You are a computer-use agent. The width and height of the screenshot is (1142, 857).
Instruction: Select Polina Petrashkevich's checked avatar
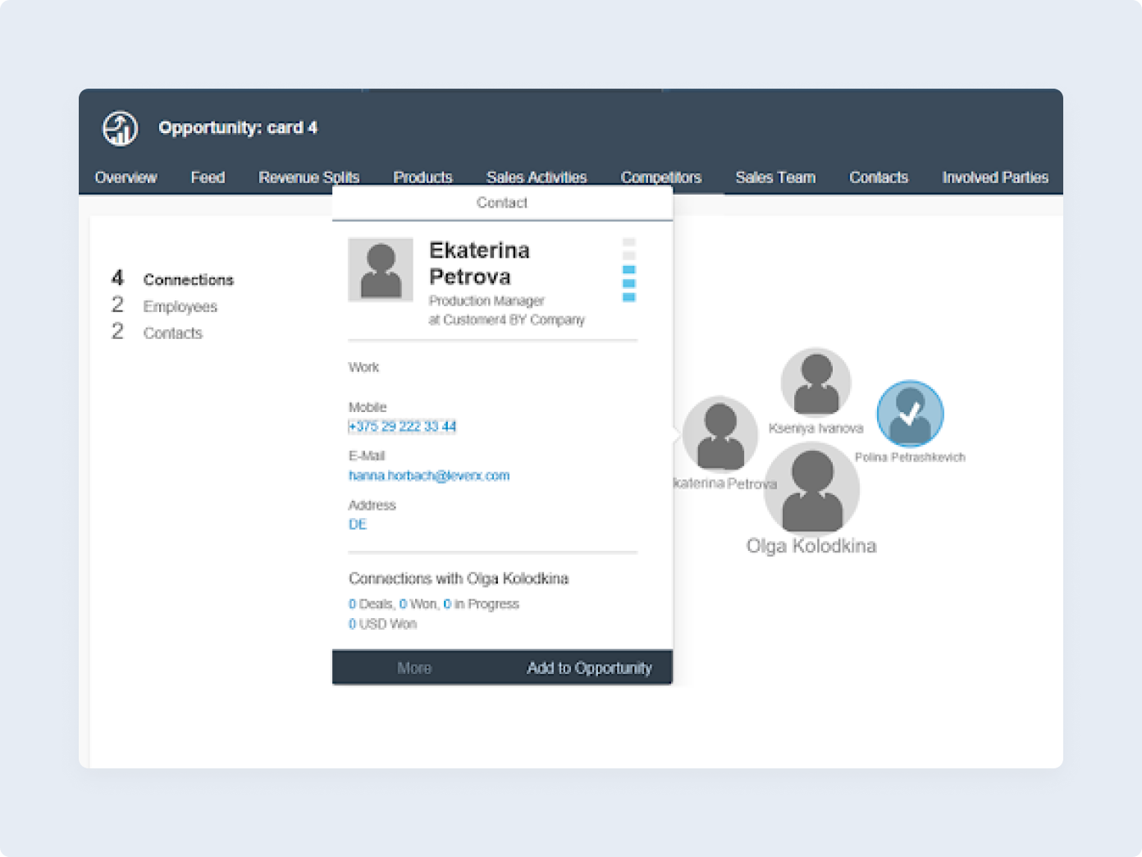910,414
